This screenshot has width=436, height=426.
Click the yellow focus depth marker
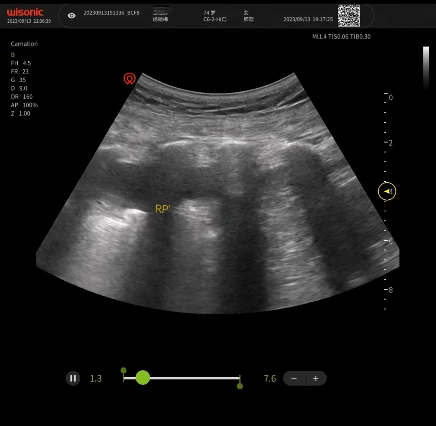point(387,192)
